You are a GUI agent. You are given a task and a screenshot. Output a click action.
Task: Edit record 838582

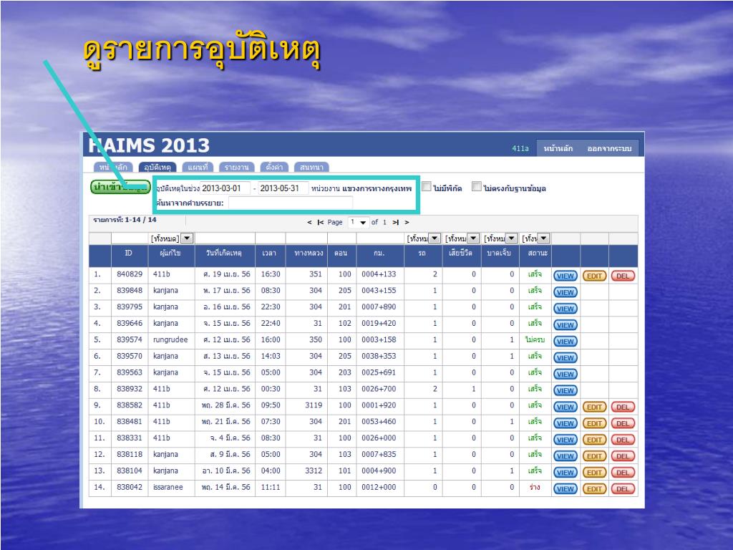[594, 407]
